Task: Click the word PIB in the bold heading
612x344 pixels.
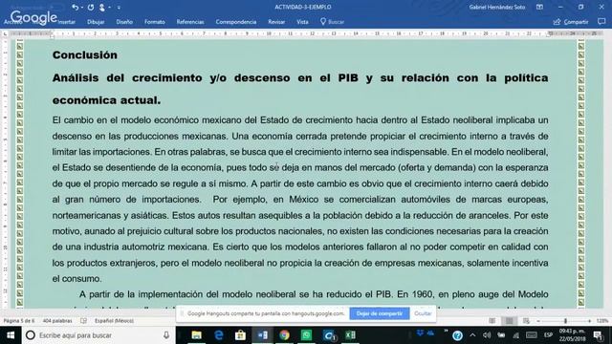Action: tap(348, 77)
